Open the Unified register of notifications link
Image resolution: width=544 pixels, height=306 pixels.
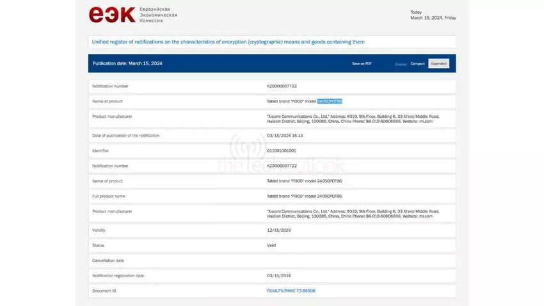click(x=228, y=42)
